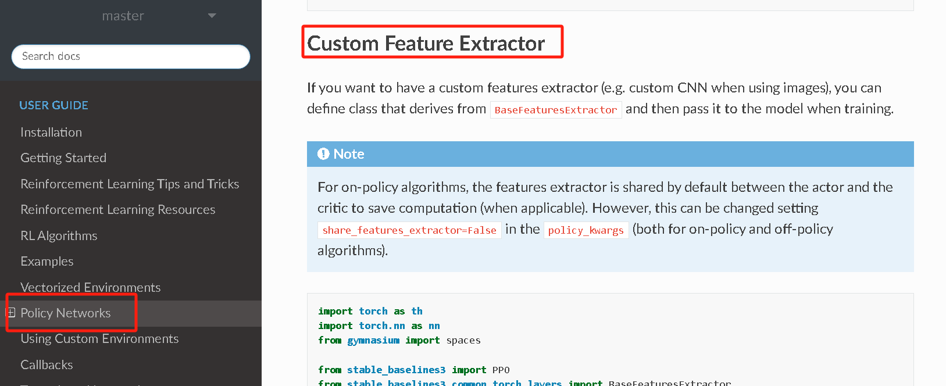Screen dimensions: 946x386
Task: Select Policy Networks in sidebar
Action: (x=65, y=313)
